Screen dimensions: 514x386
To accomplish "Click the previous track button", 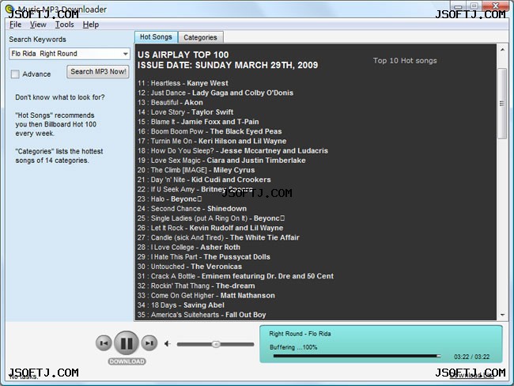I will [104, 343].
